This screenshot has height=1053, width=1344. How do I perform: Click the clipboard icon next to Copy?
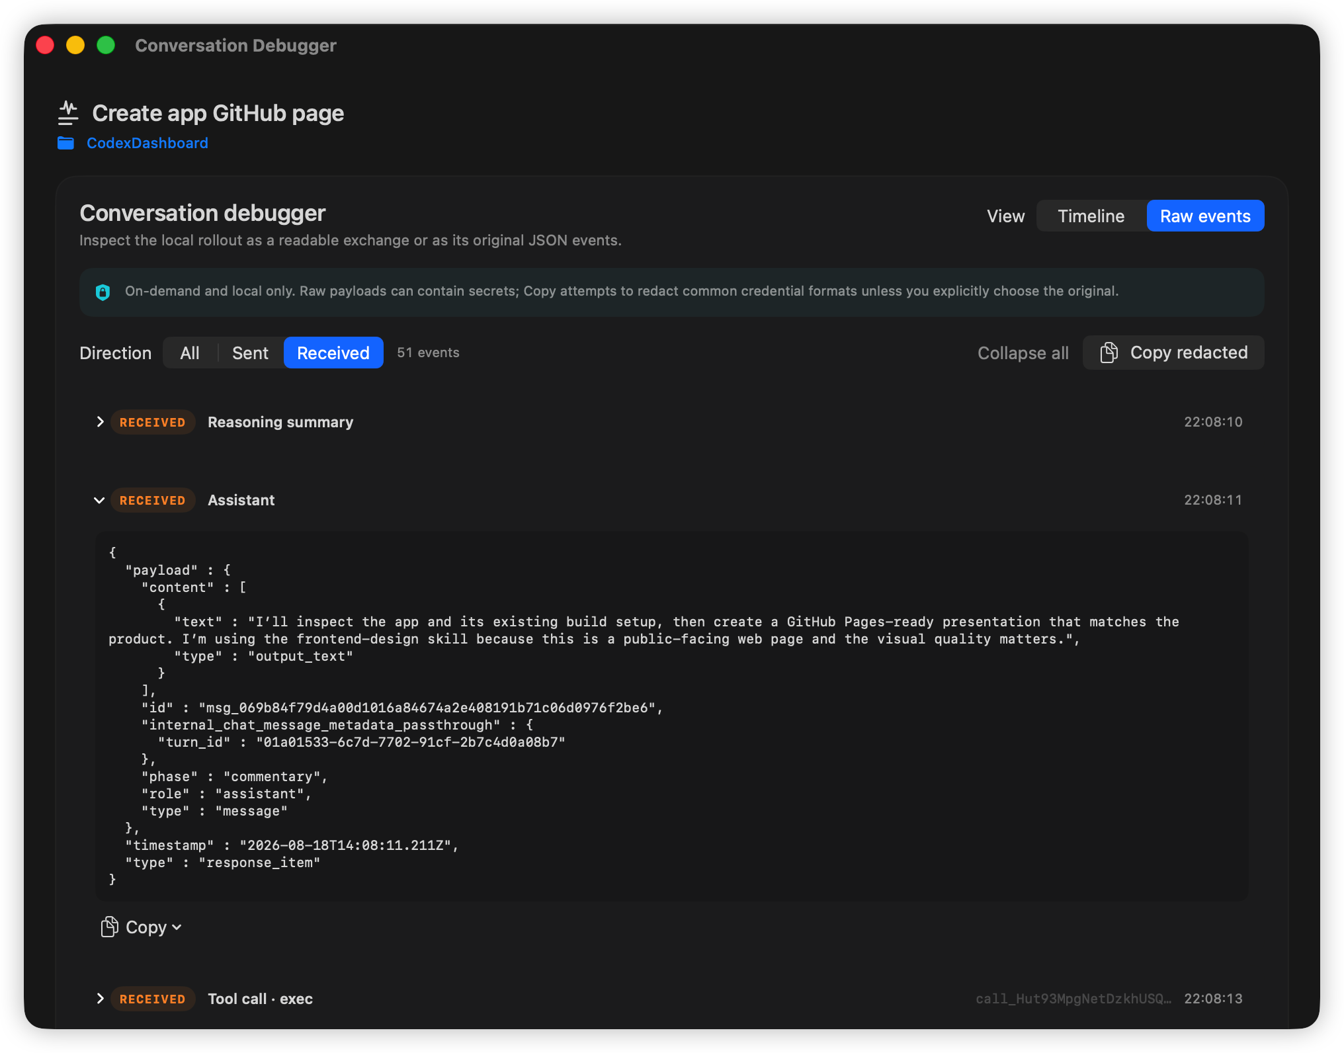tap(109, 927)
